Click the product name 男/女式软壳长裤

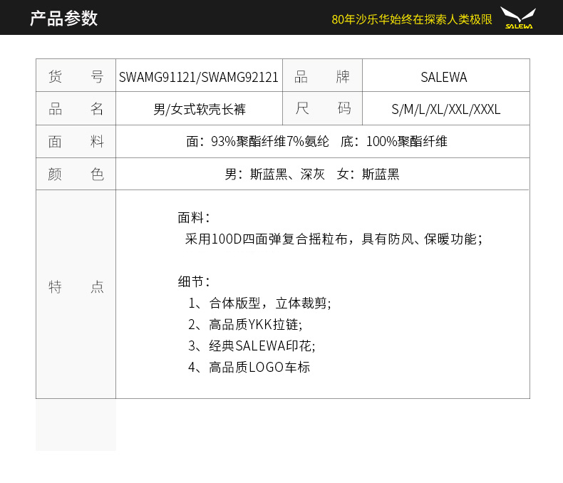[200, 109]
